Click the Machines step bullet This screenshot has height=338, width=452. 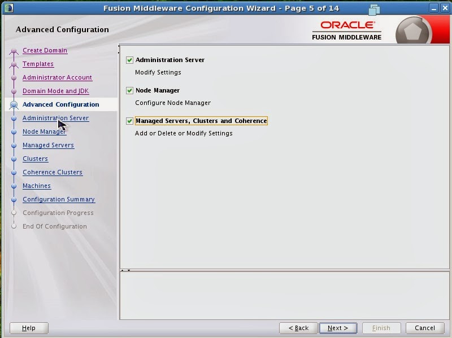(x=14, y=186)
